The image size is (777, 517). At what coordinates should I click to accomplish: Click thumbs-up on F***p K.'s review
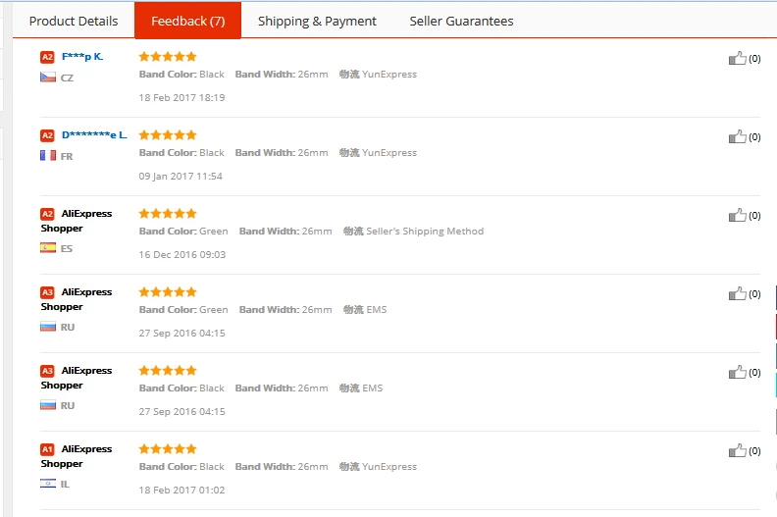point(737,58)
